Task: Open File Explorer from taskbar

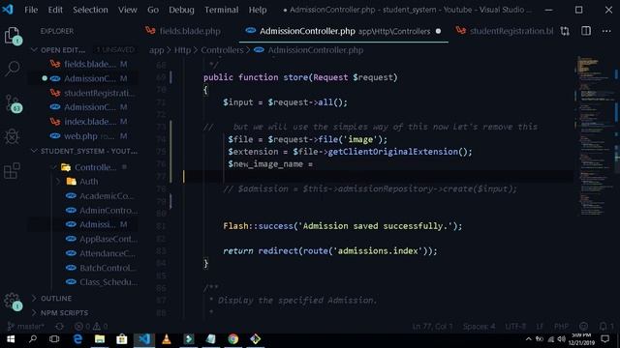Action: pyautogui.click(x=100, y=339)
